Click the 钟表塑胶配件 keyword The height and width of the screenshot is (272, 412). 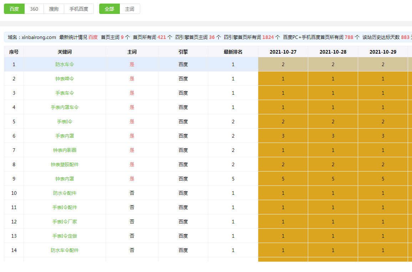coord(65,164)
